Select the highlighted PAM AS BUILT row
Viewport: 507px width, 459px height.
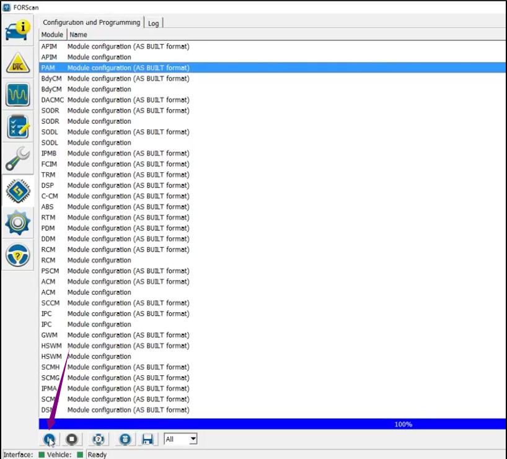273,68
